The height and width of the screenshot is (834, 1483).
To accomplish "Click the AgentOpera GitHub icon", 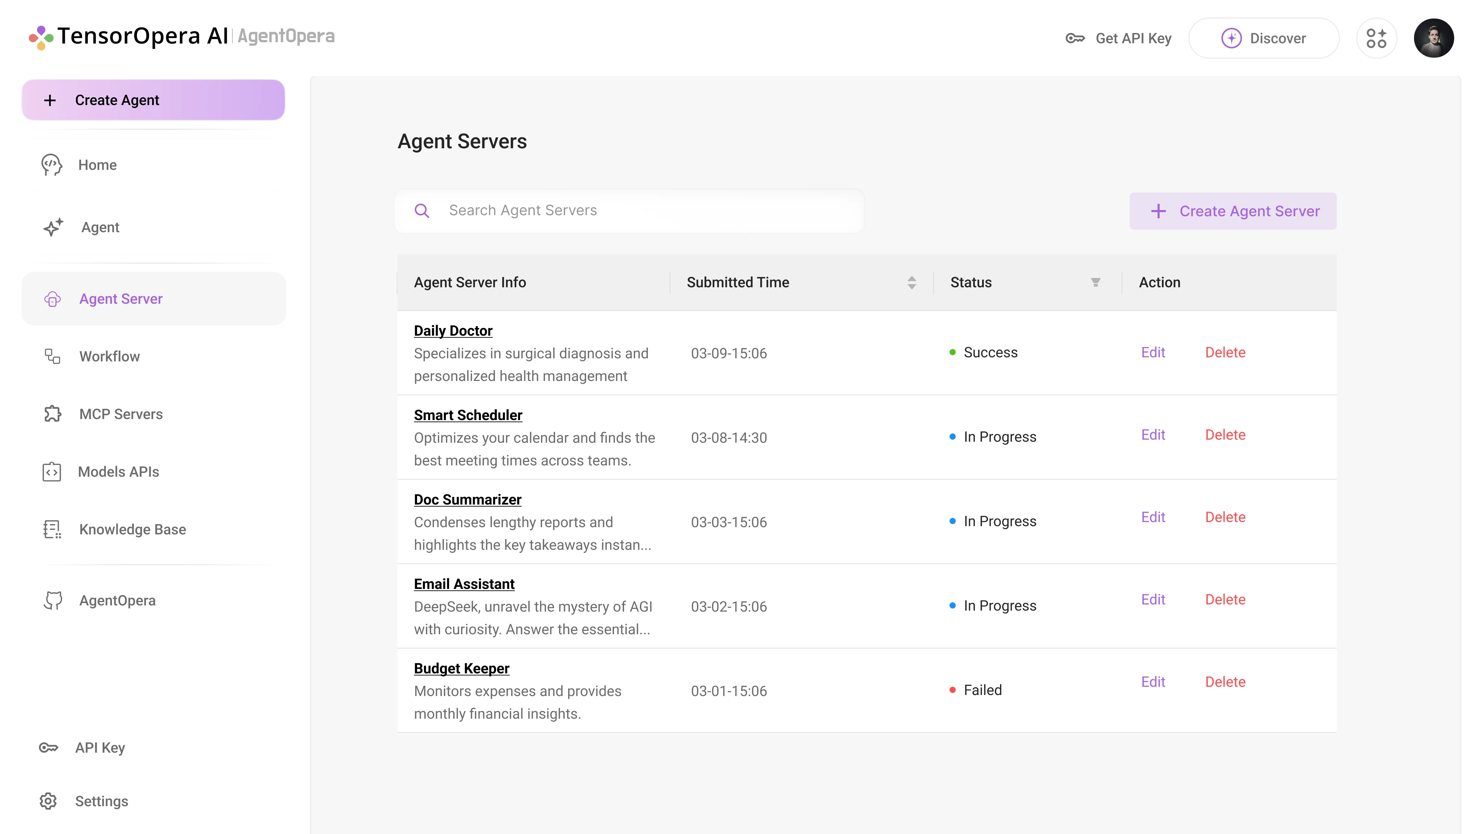I will (53, 600).
